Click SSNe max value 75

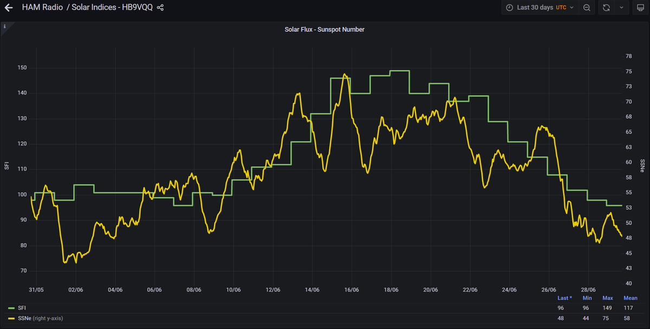[x=607, y=318]
